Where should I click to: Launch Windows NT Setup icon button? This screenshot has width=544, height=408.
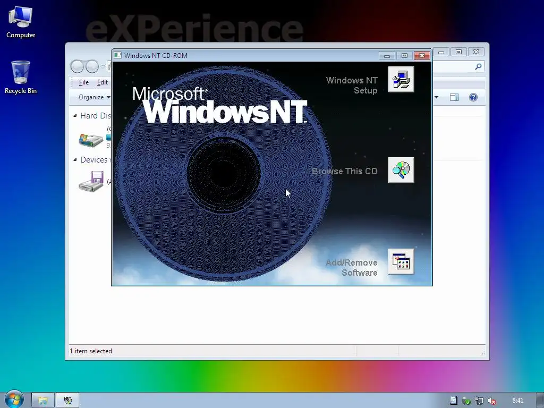coord(401,80)
